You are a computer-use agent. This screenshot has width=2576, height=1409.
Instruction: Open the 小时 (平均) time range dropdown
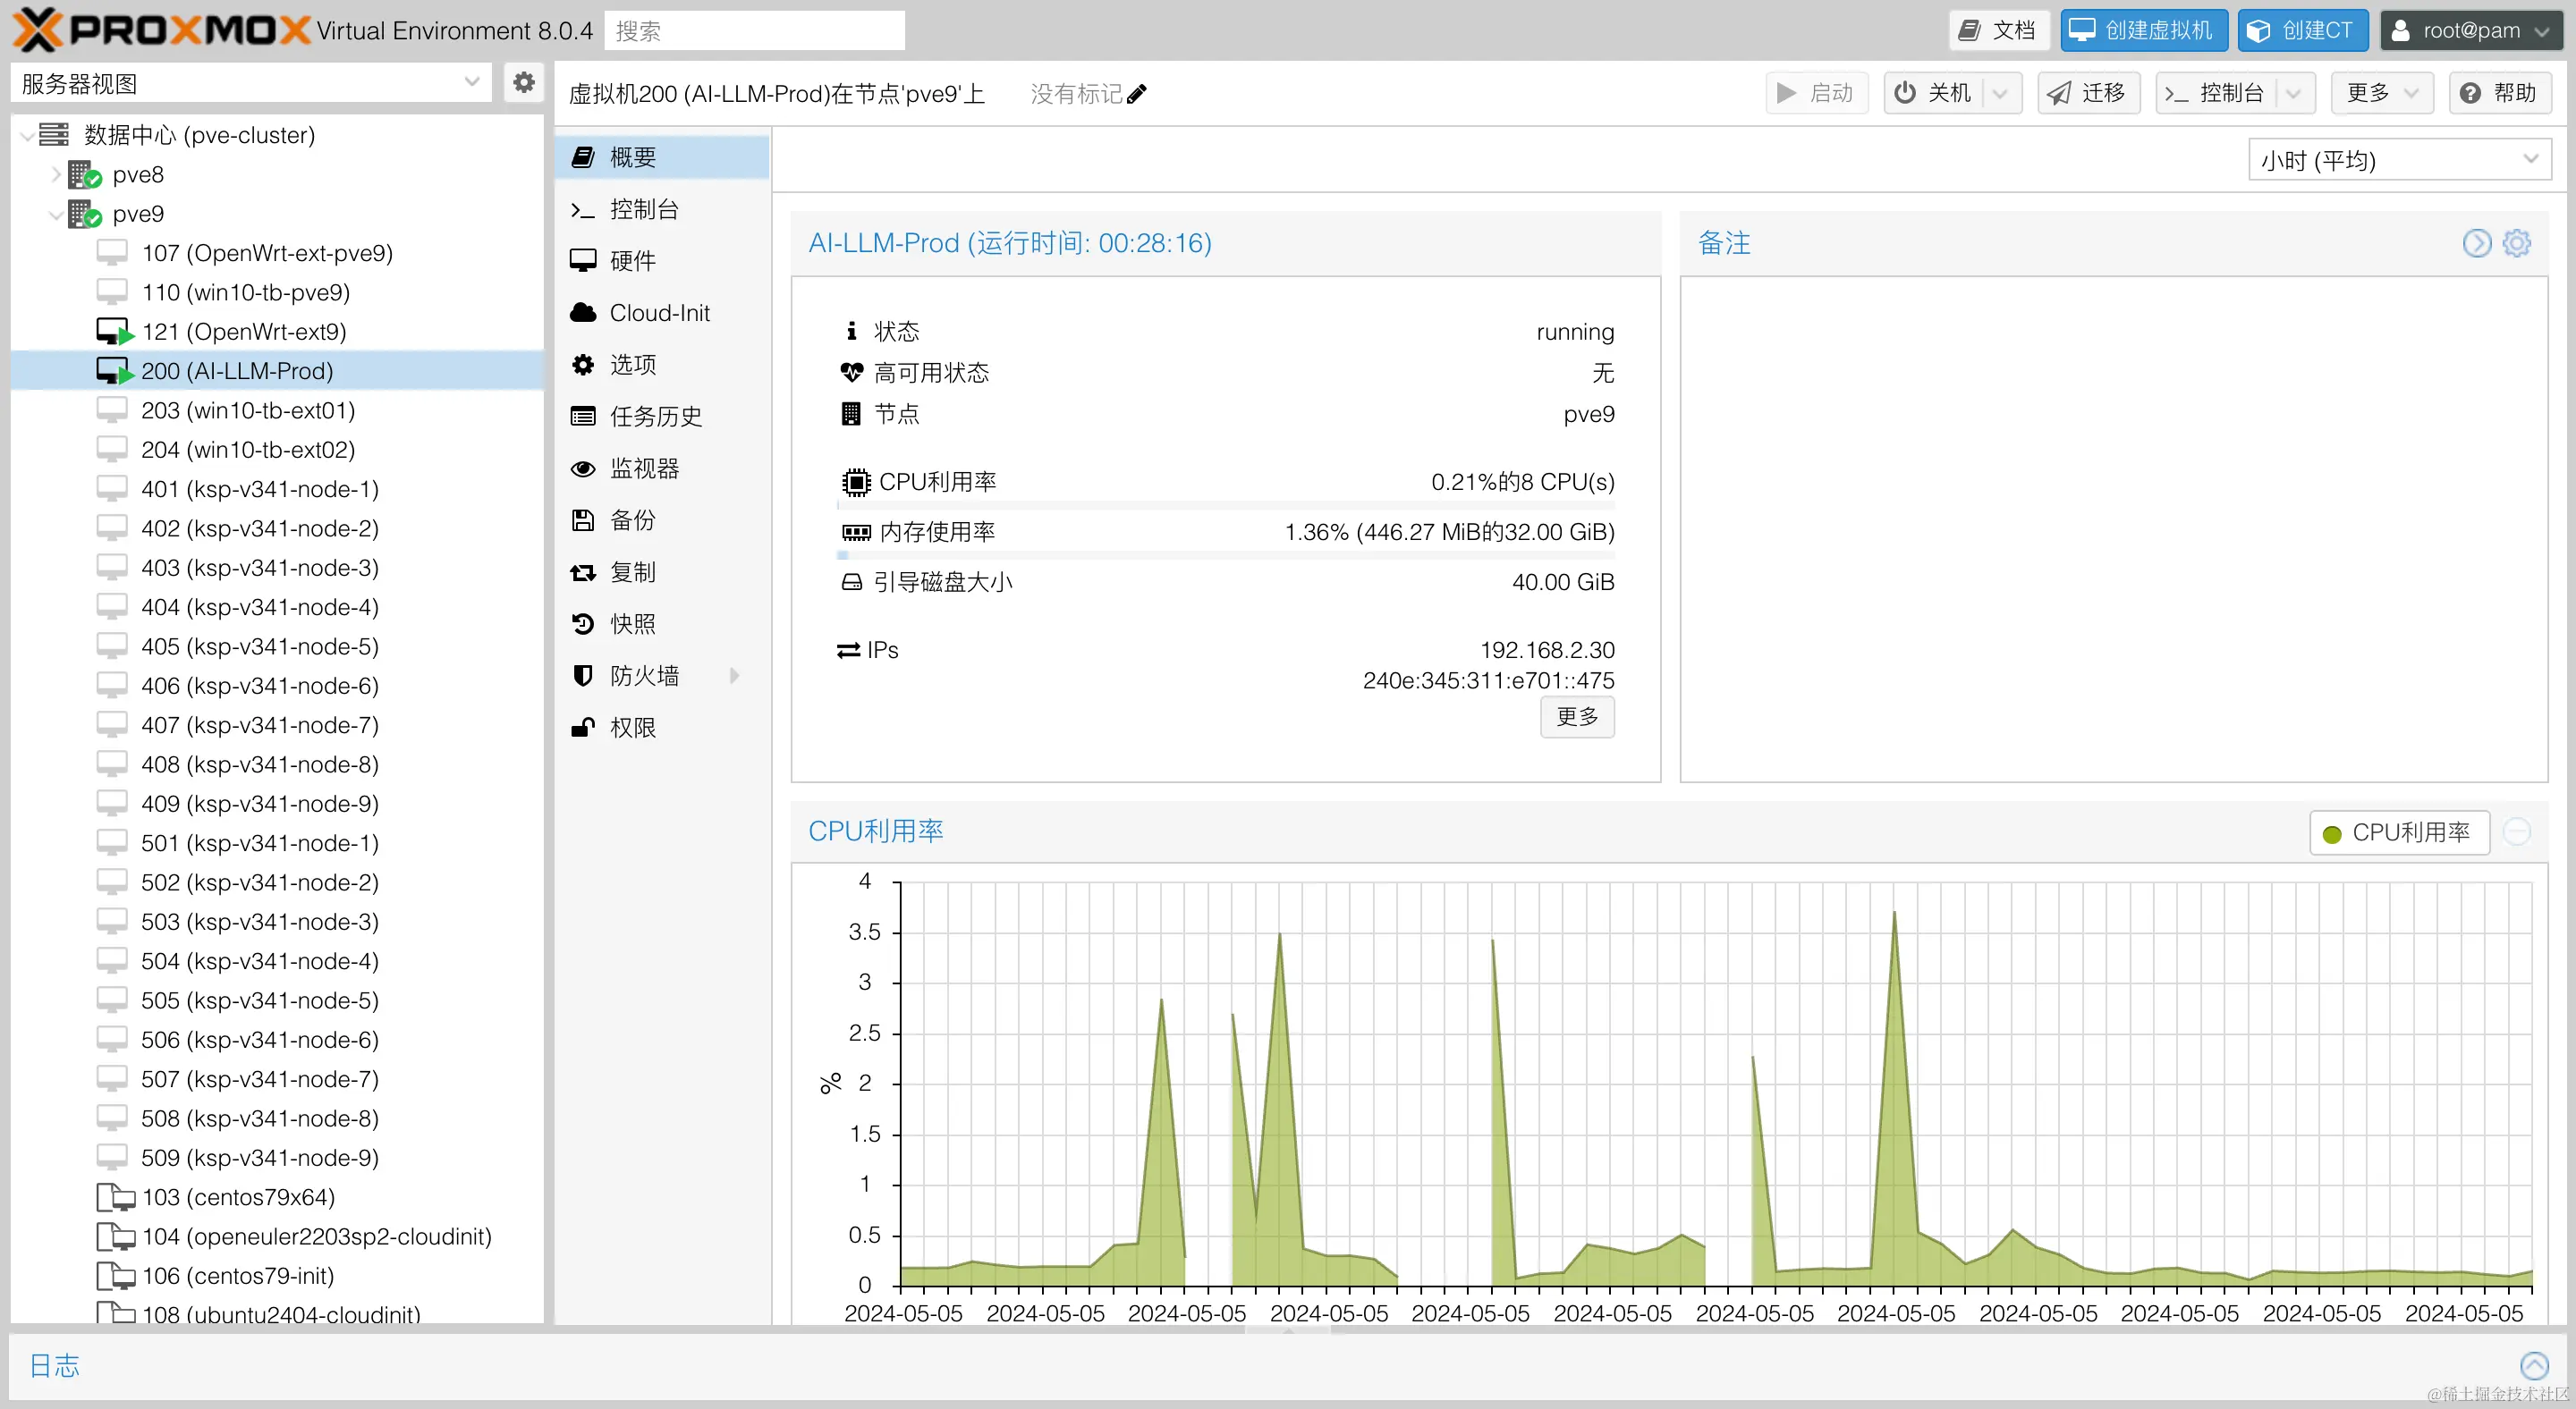pos(2398,159)
